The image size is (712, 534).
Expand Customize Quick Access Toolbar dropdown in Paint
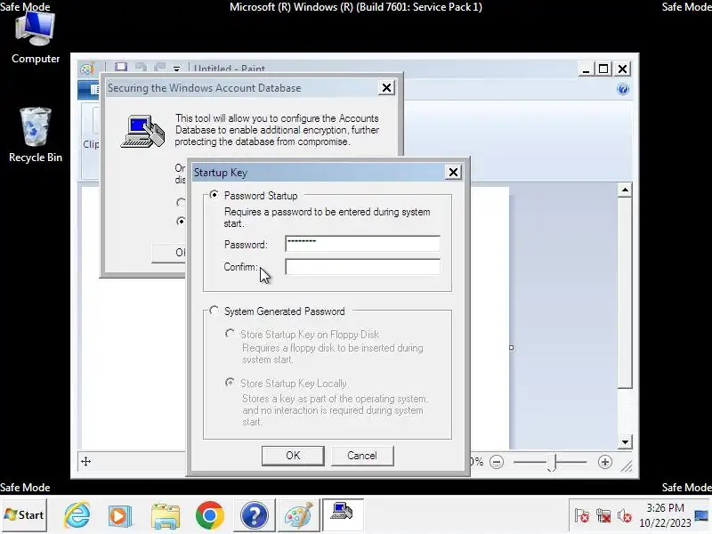tap(176, 69)
